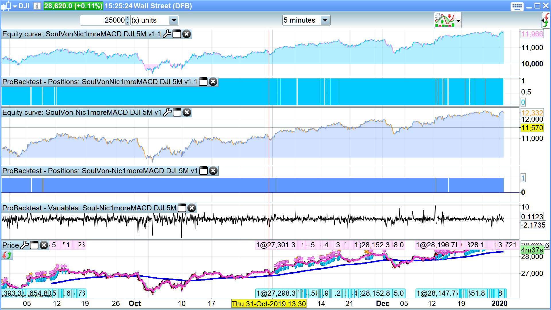Click the candlestick chart style icon

[x=6, y=6]
